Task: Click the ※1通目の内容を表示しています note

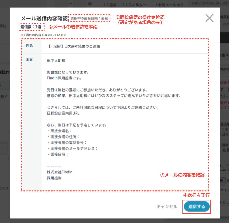Action: 44,35
